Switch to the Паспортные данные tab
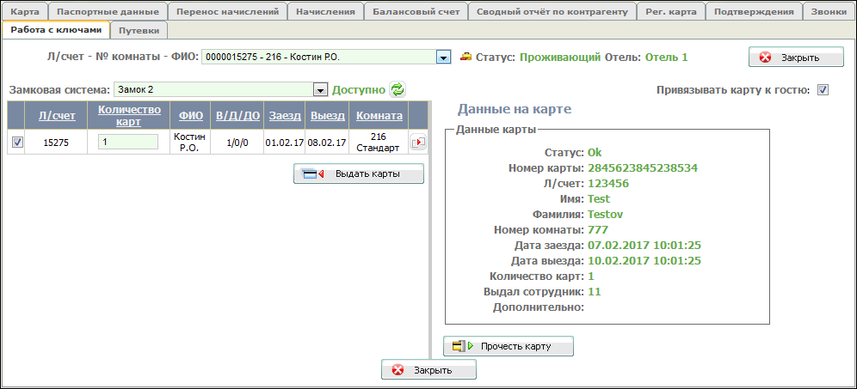The width and height of the screenshot is (857, 389). (x=107, y=12)
